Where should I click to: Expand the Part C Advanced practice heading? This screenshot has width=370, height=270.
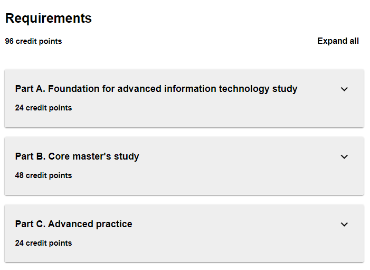tap(74, 224)
